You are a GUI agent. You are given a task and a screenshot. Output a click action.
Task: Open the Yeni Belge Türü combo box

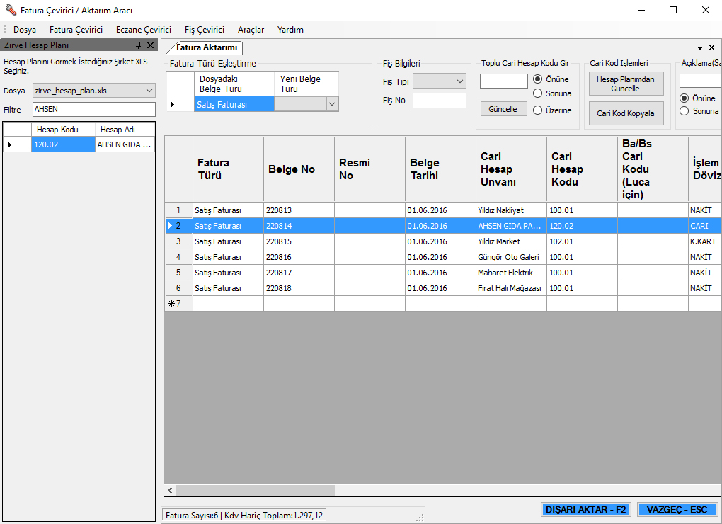[x=331, y=104]
